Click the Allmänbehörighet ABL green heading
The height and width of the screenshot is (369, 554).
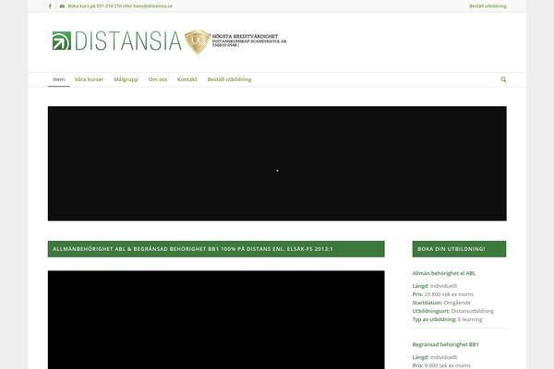pos(216,249)
